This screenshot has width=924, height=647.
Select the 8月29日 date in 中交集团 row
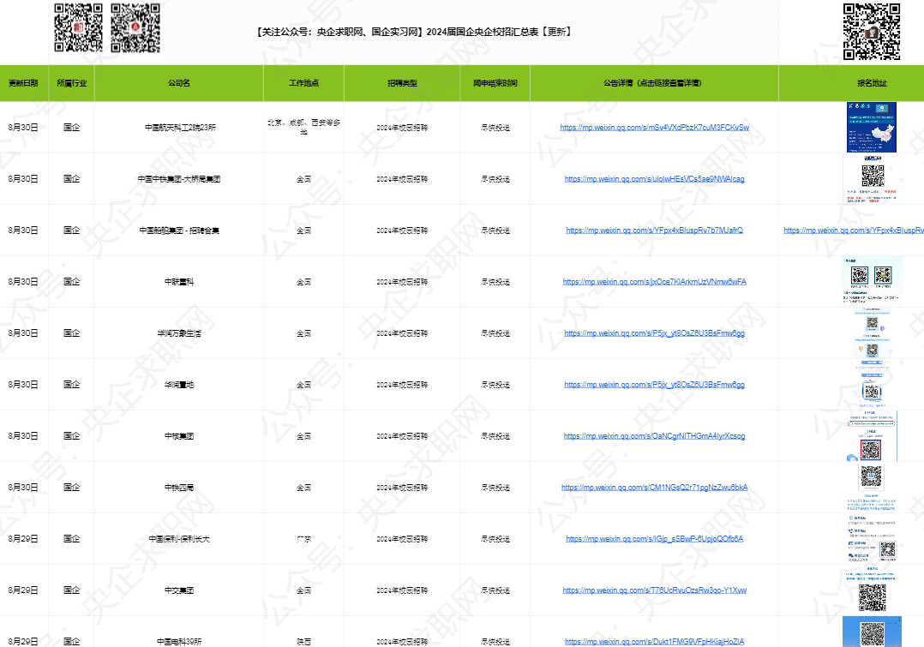(24, 590)
